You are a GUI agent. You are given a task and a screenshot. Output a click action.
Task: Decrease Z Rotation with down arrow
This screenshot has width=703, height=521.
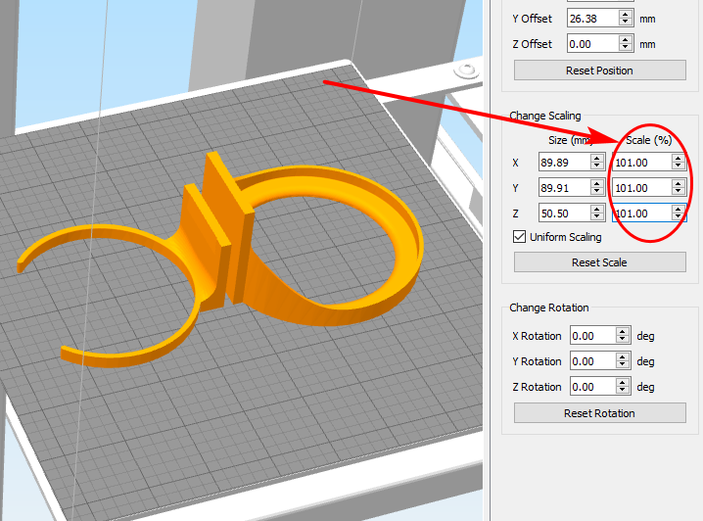click(x=623, y=391)
